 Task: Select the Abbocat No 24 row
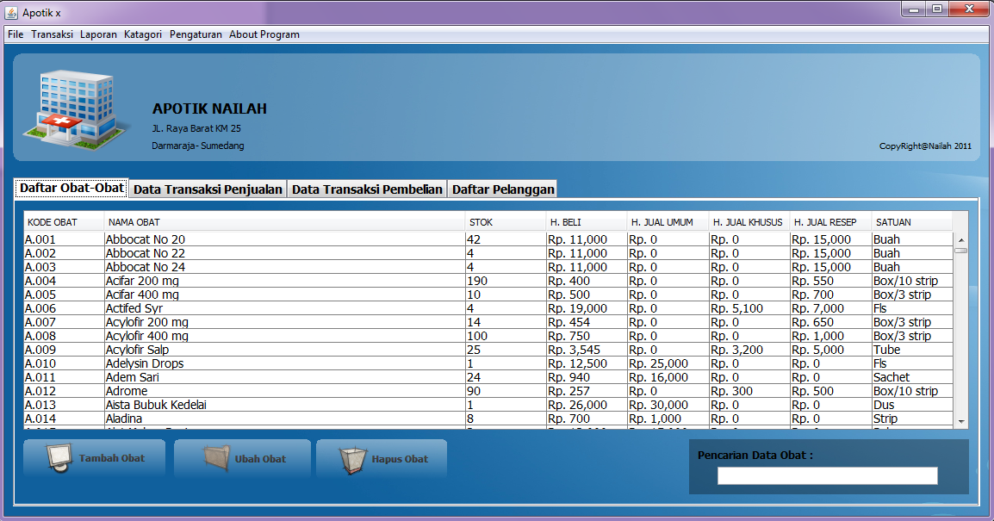click(x=488, y=267)
